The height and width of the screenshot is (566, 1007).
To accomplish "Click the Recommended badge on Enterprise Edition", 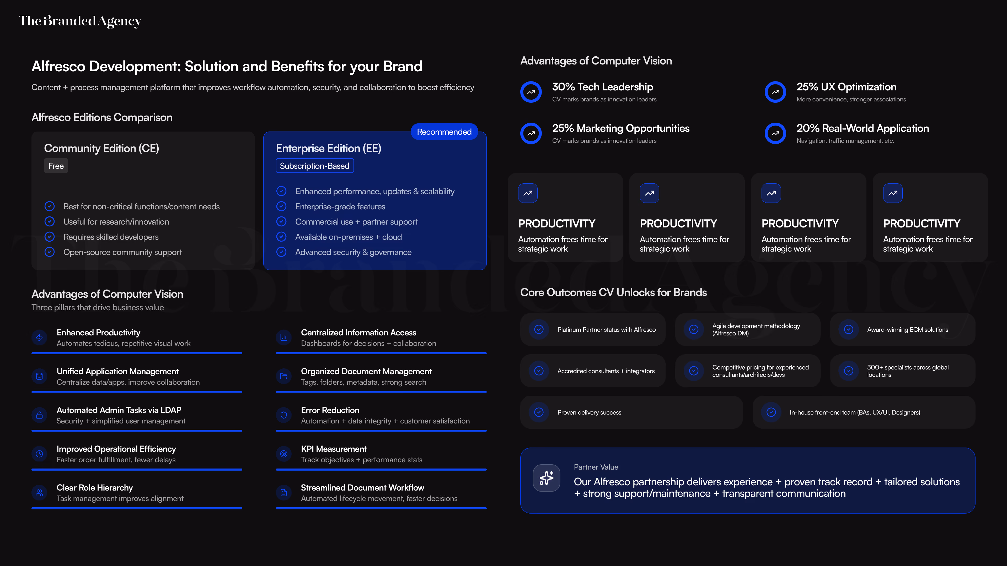I will 444,132.
